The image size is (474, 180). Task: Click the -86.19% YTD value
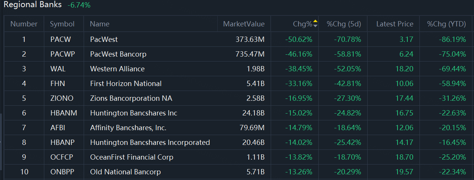[x=452, y=39]
